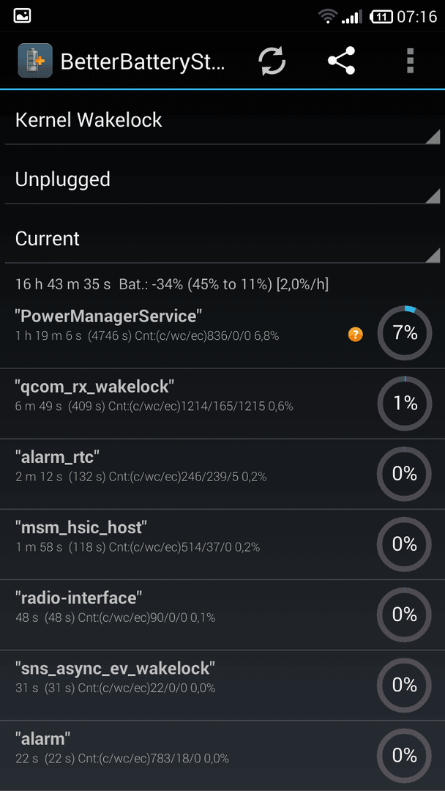Tap the refresh icon in the action bar
Viewport: 445px width, 791px height.
(x=272, y=61)
